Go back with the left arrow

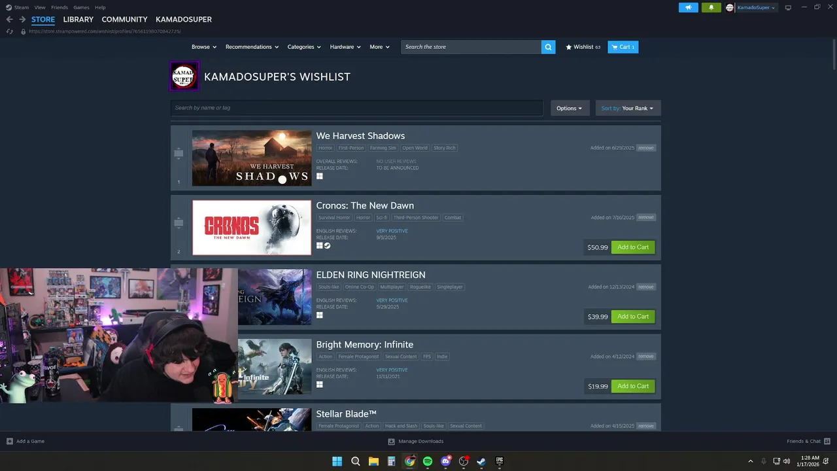pos(9,20)
